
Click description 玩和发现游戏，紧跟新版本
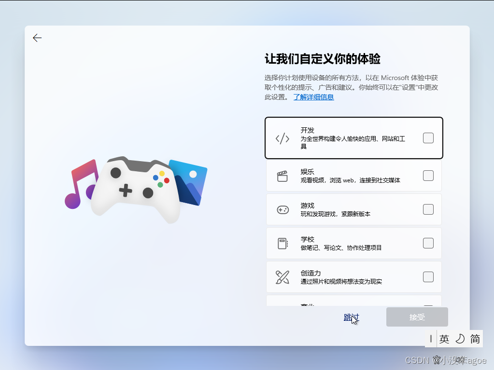(x=335, y=214)
